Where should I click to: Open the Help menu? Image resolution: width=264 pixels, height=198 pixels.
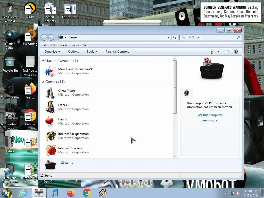pos(86,45)
